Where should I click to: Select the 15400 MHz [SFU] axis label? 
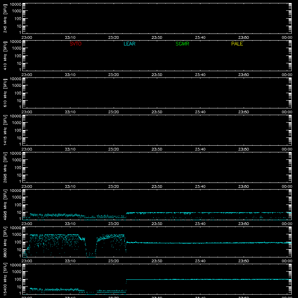coord(5,279)
